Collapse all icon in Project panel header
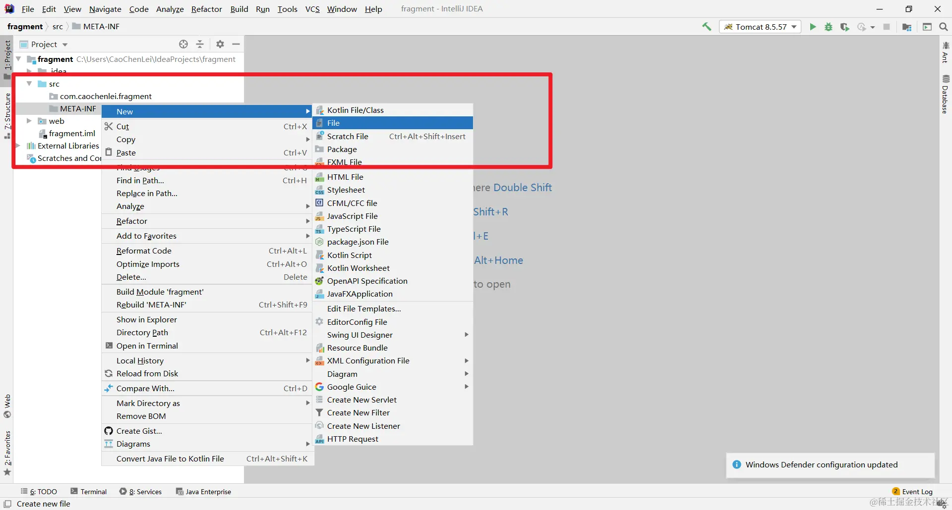This screenshot has width=952, height=510. pos(200,44)
